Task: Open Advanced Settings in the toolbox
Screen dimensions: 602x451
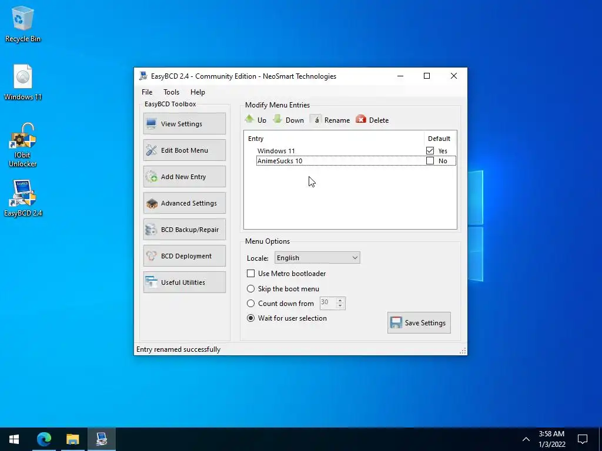Action: pos(184,203)
